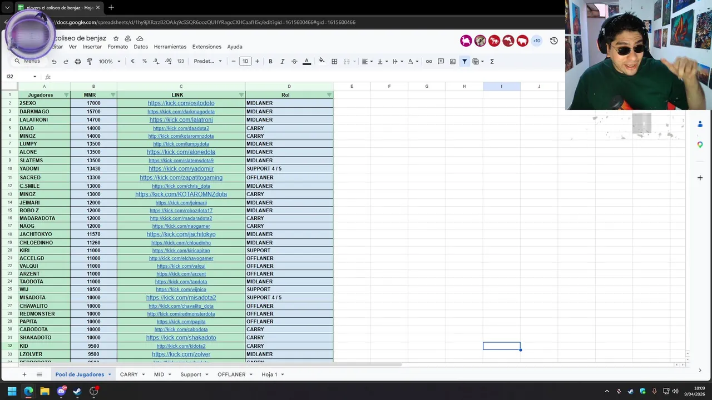Show the +10 additional viewers
The image size is (712, 400).
[536, 41]
